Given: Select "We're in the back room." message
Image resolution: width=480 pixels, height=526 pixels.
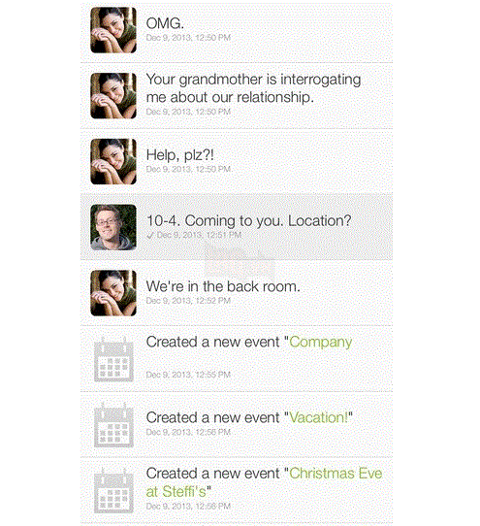Looking at the screenshot, I should coord(223,286).
